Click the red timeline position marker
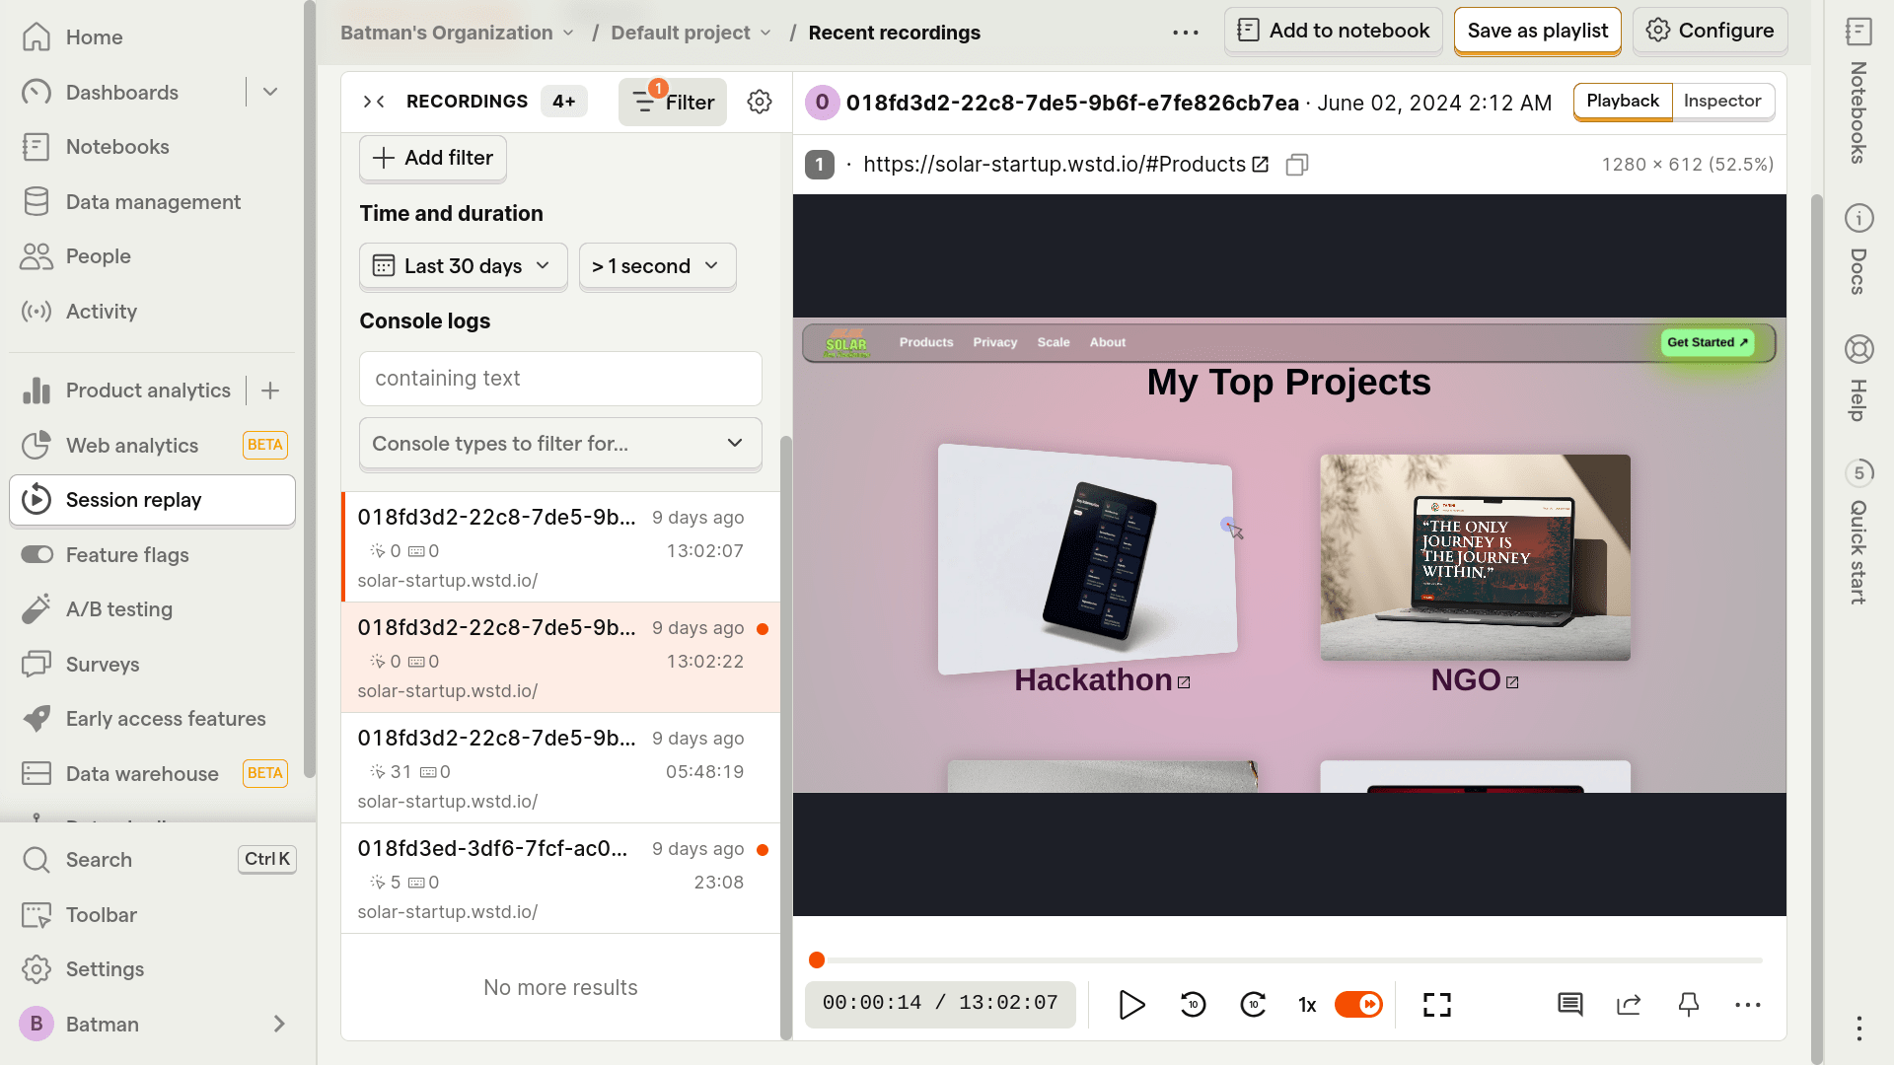The image size is (1894, 1065). pos(817,960)
